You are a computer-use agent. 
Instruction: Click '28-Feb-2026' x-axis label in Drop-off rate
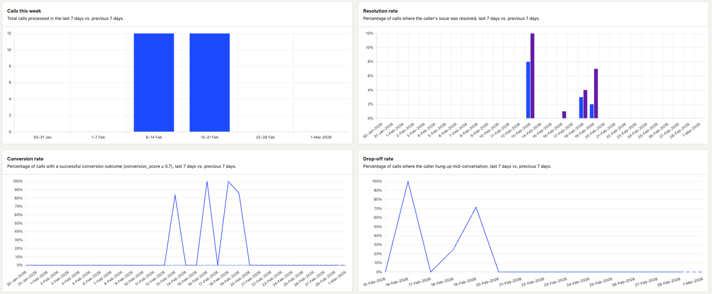(x=669, y=282)
